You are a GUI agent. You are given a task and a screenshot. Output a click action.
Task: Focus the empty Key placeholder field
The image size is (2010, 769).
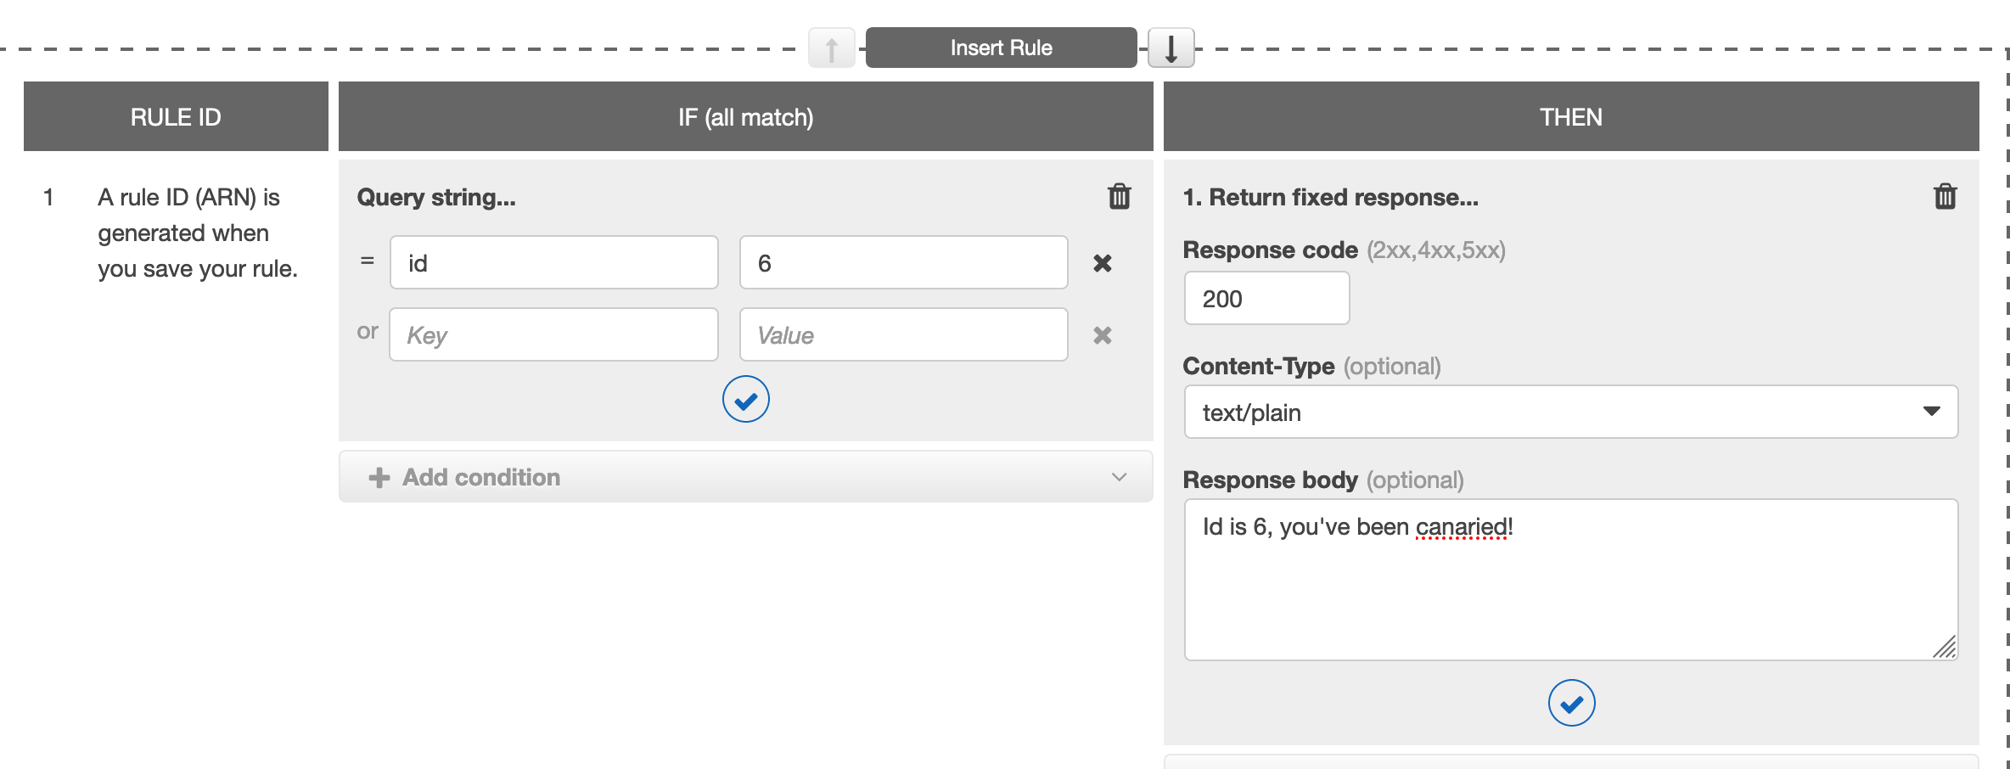coord(553,335)
